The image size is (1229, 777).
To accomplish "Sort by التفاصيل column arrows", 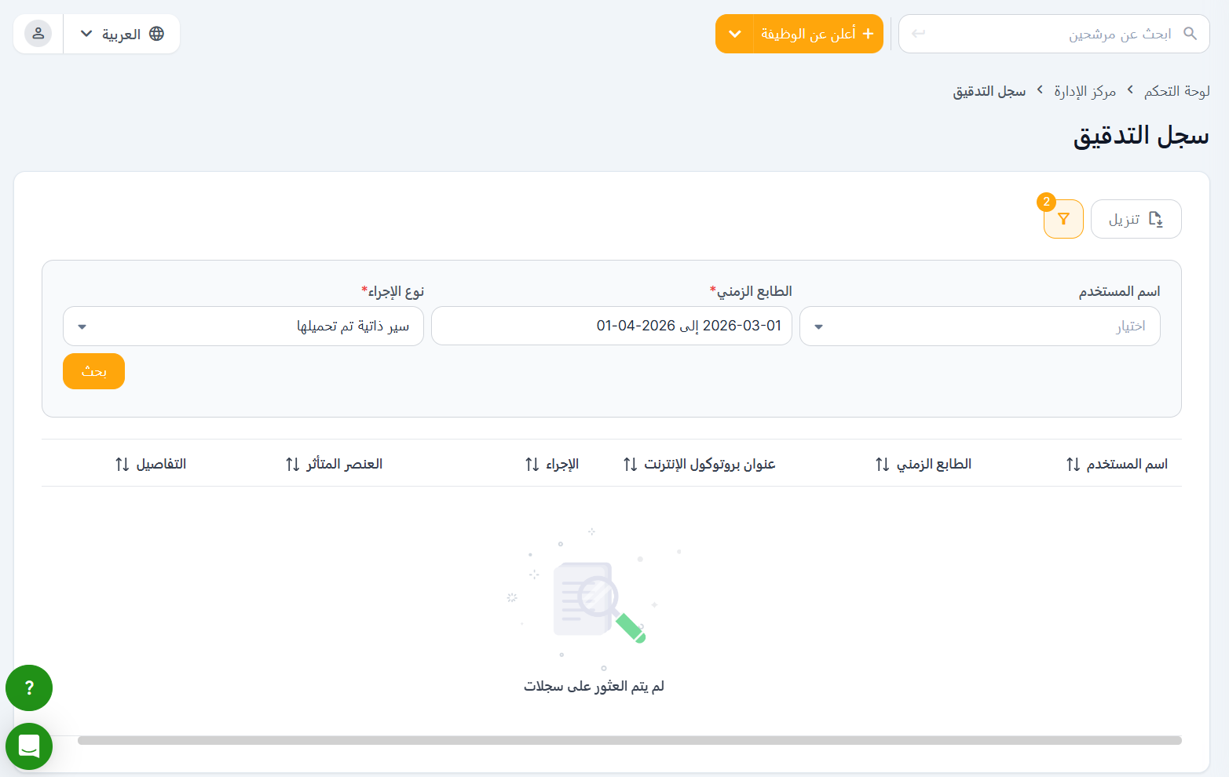I will 122,465.
